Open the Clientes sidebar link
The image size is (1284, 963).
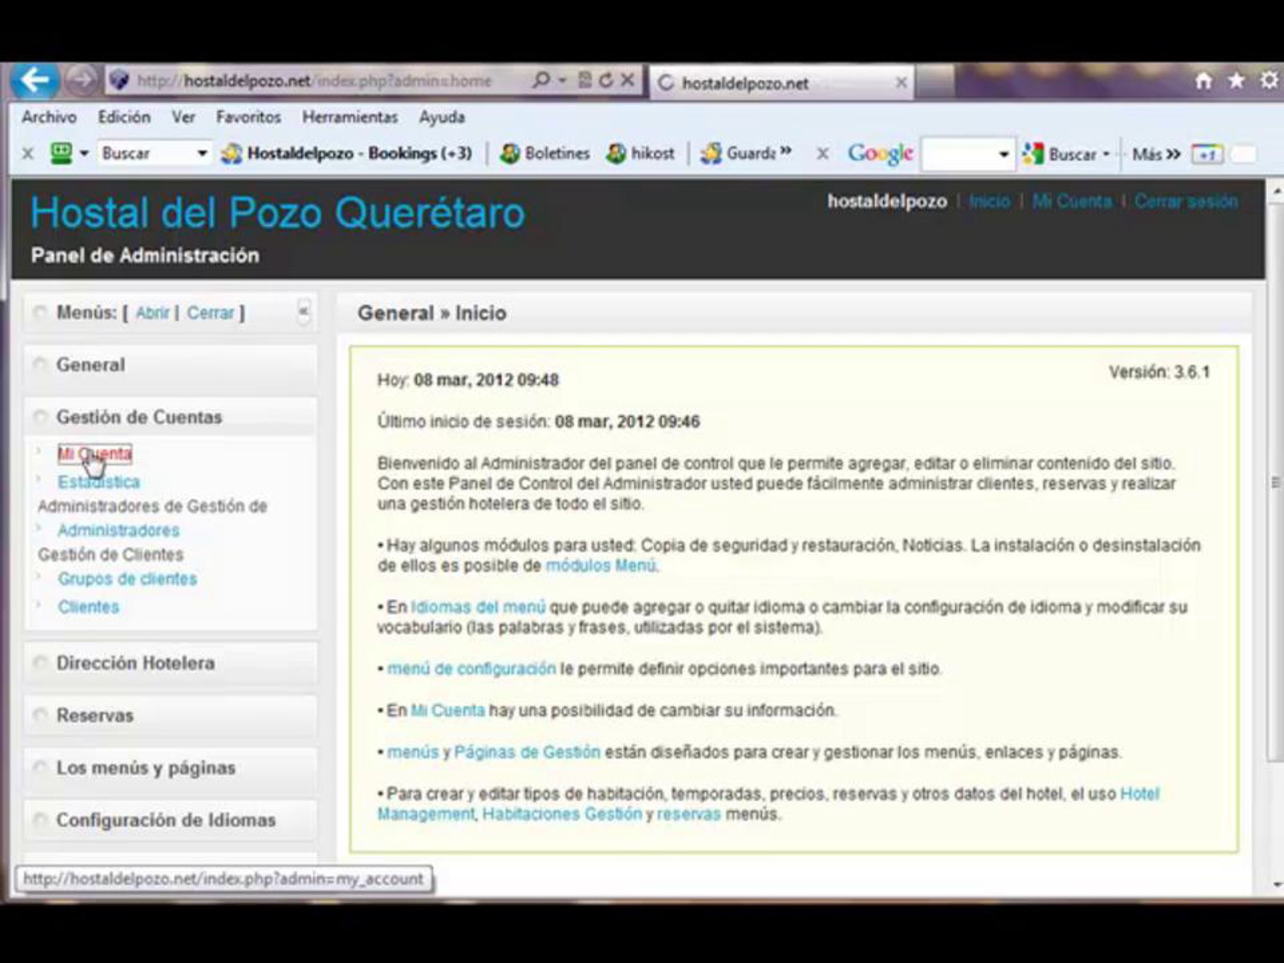pos(88,607)
